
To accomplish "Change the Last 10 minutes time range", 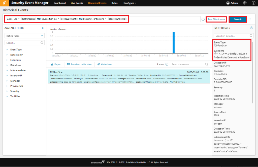I will pos(216,19).
